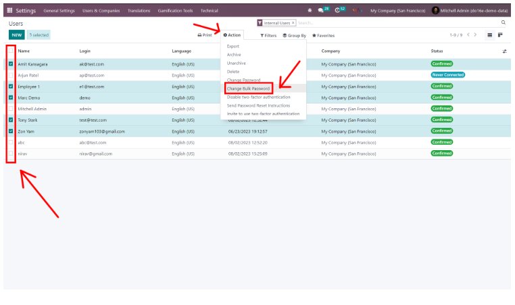Click the NEW button
515x305 pixels.
point(16,34)
